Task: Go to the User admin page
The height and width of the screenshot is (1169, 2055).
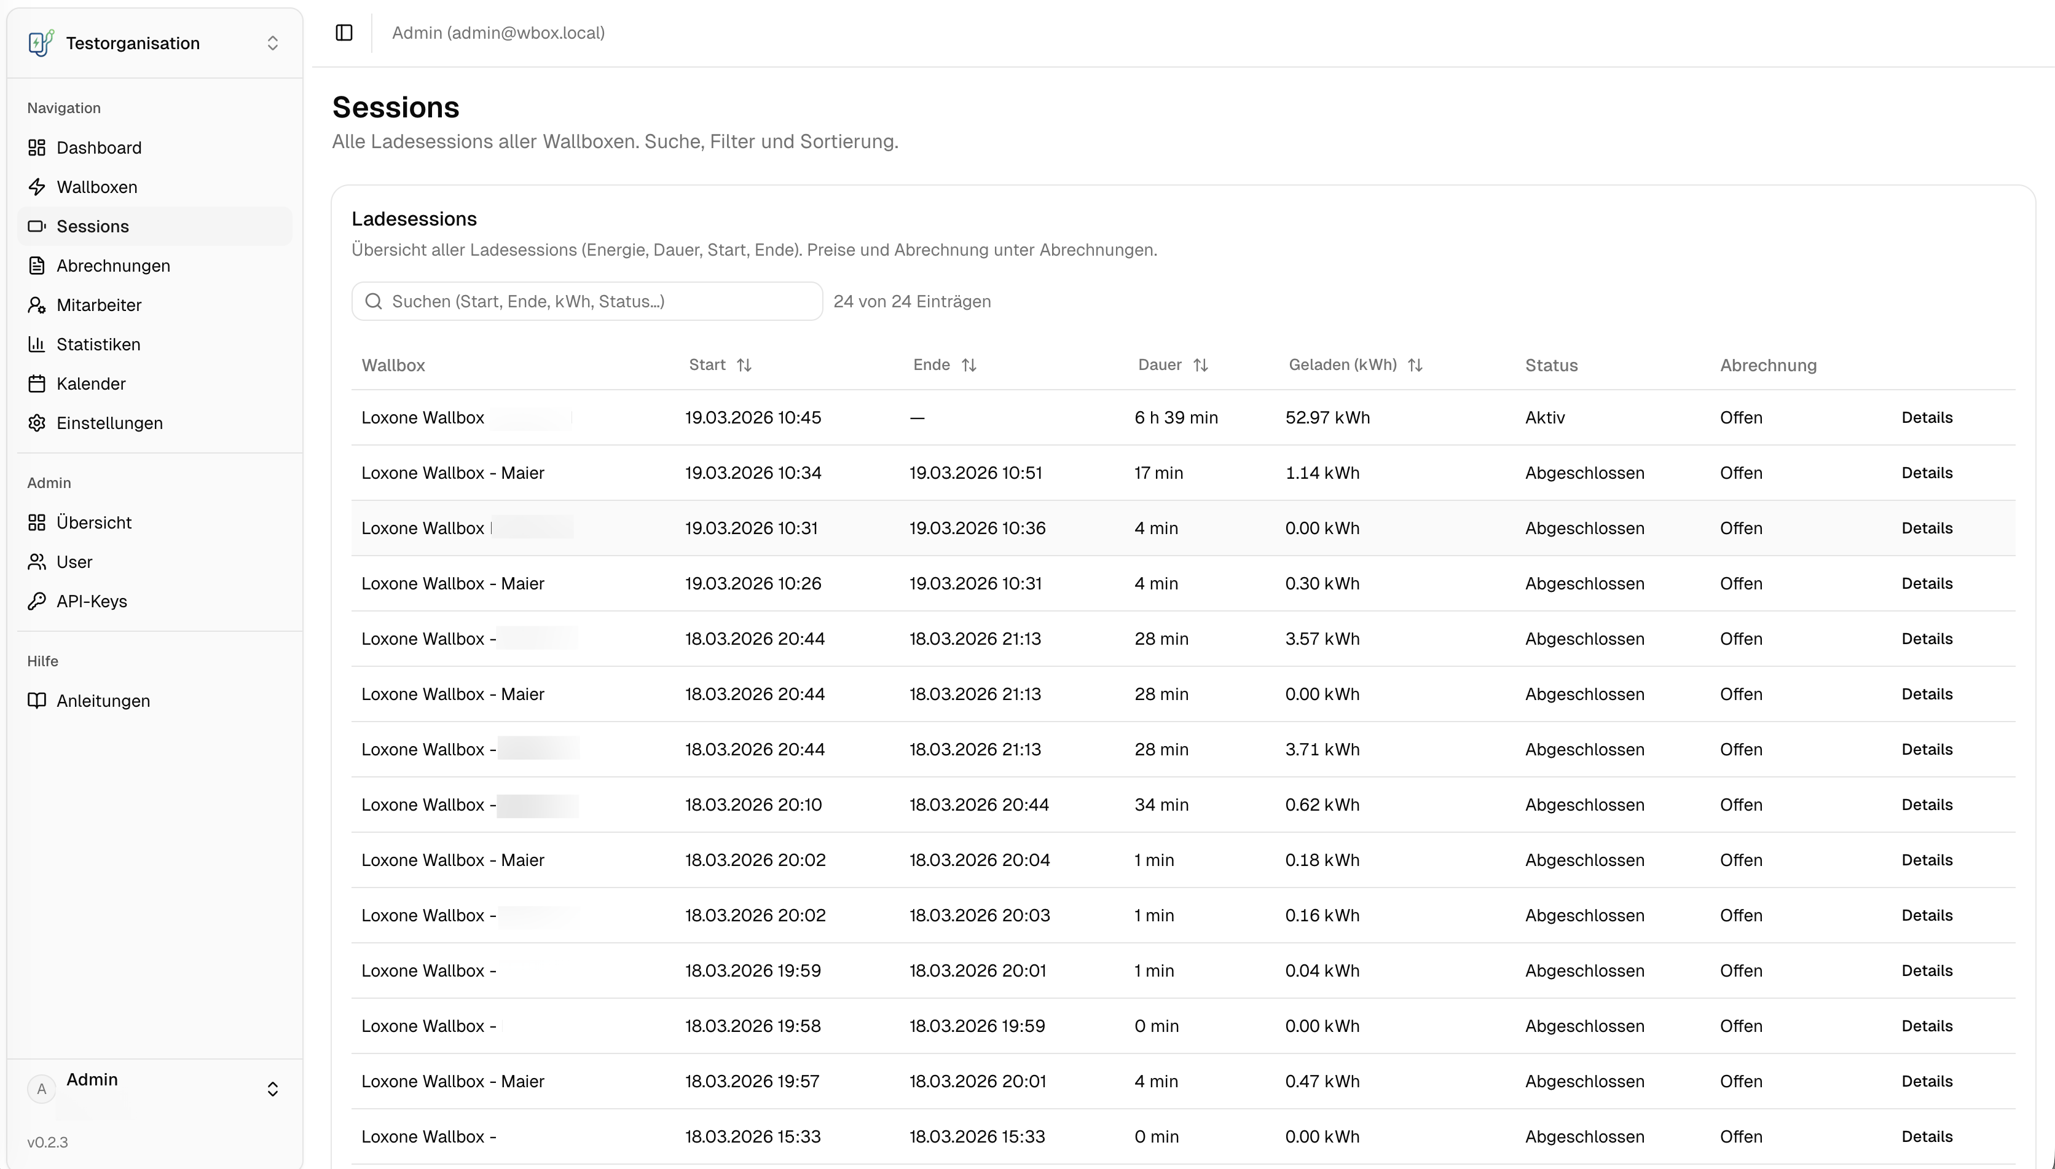Action: pyautogui.click(x=74, y=562)
